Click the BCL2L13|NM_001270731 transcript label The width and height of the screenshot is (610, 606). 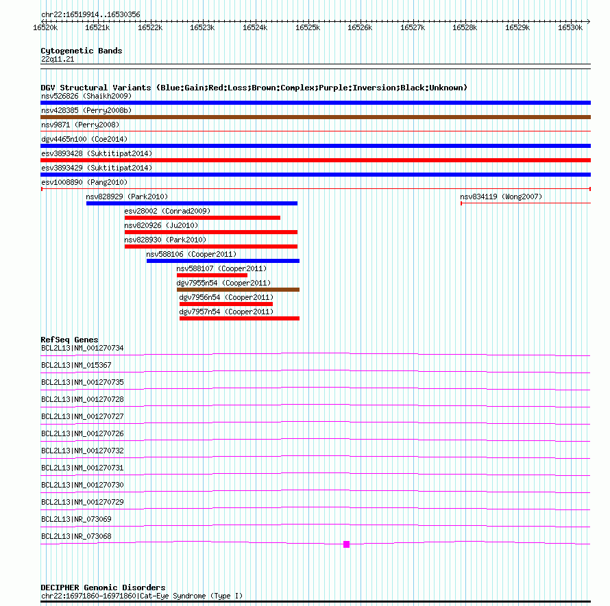pyautogui.click(x=82, y=468)
